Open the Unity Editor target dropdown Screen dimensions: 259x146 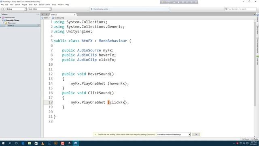click(x=40, y=9)
